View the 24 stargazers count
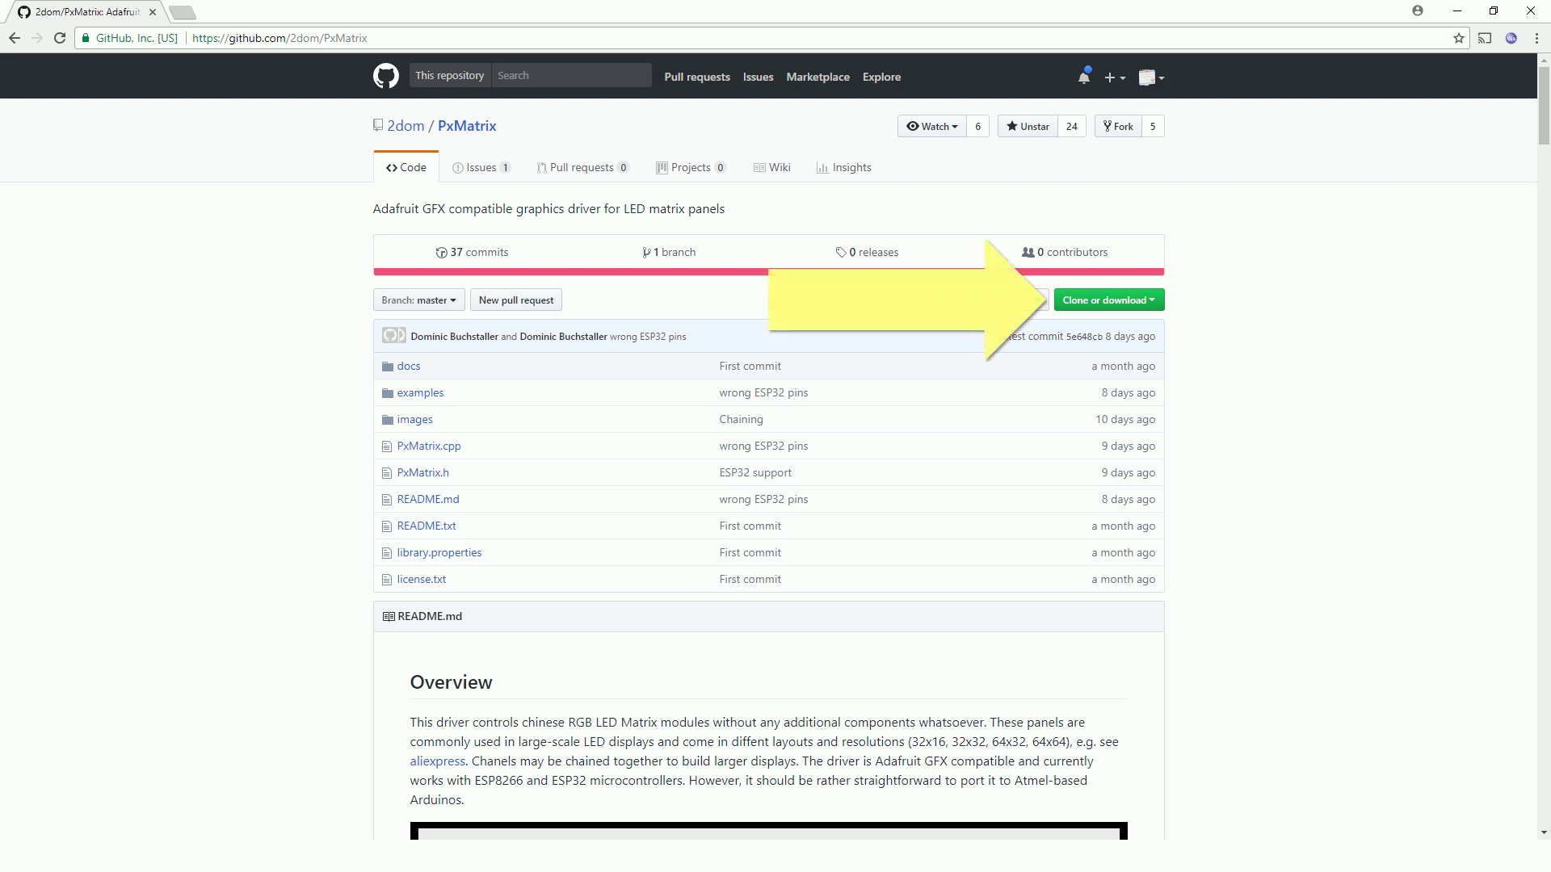The image size is (1551, 872). click(1072, 127)
